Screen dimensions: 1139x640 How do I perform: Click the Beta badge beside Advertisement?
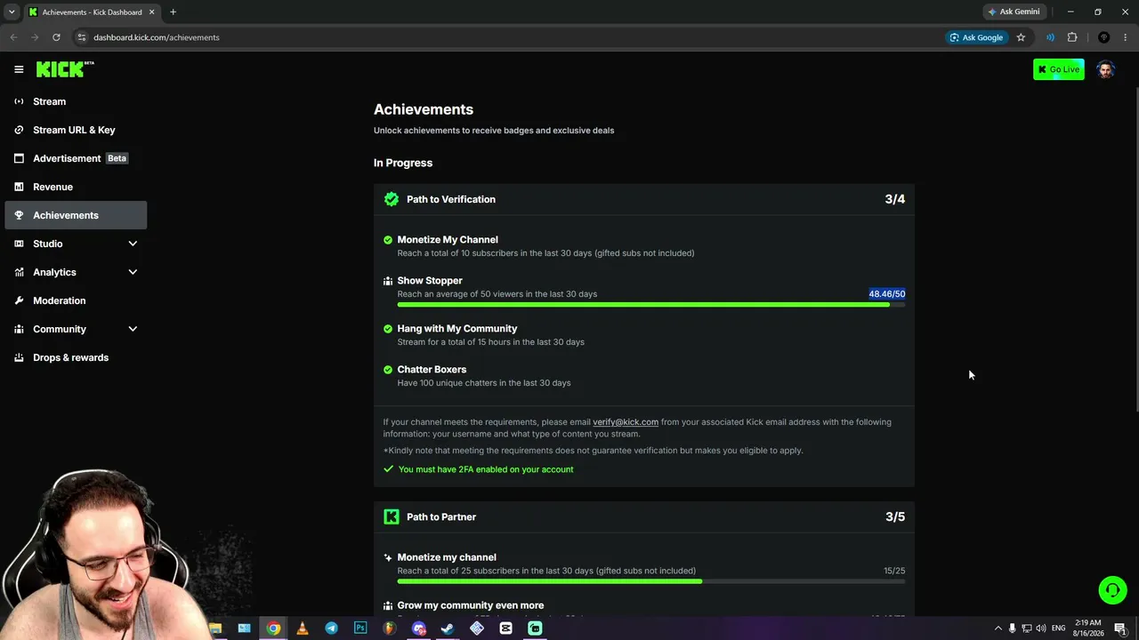pyautogui.click(x=117, y=158)
